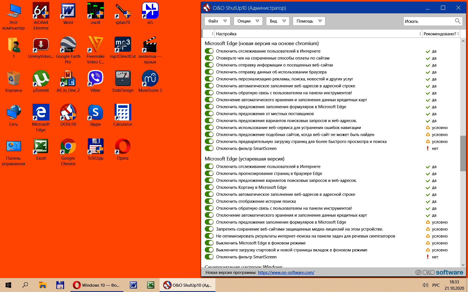
Task: Launch Google Chrome from the desktop
Action: [68, 152]
